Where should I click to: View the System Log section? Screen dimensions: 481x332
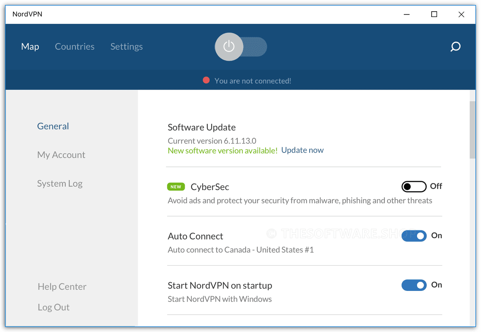pyautogui.click(x=60, y=183)
